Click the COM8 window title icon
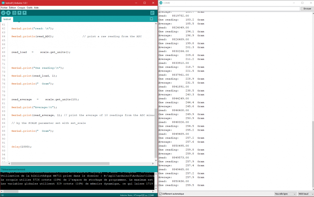Image resolution: width=314 pixels, height=197 pixels. pyautogui.click(x=161, y=3)
